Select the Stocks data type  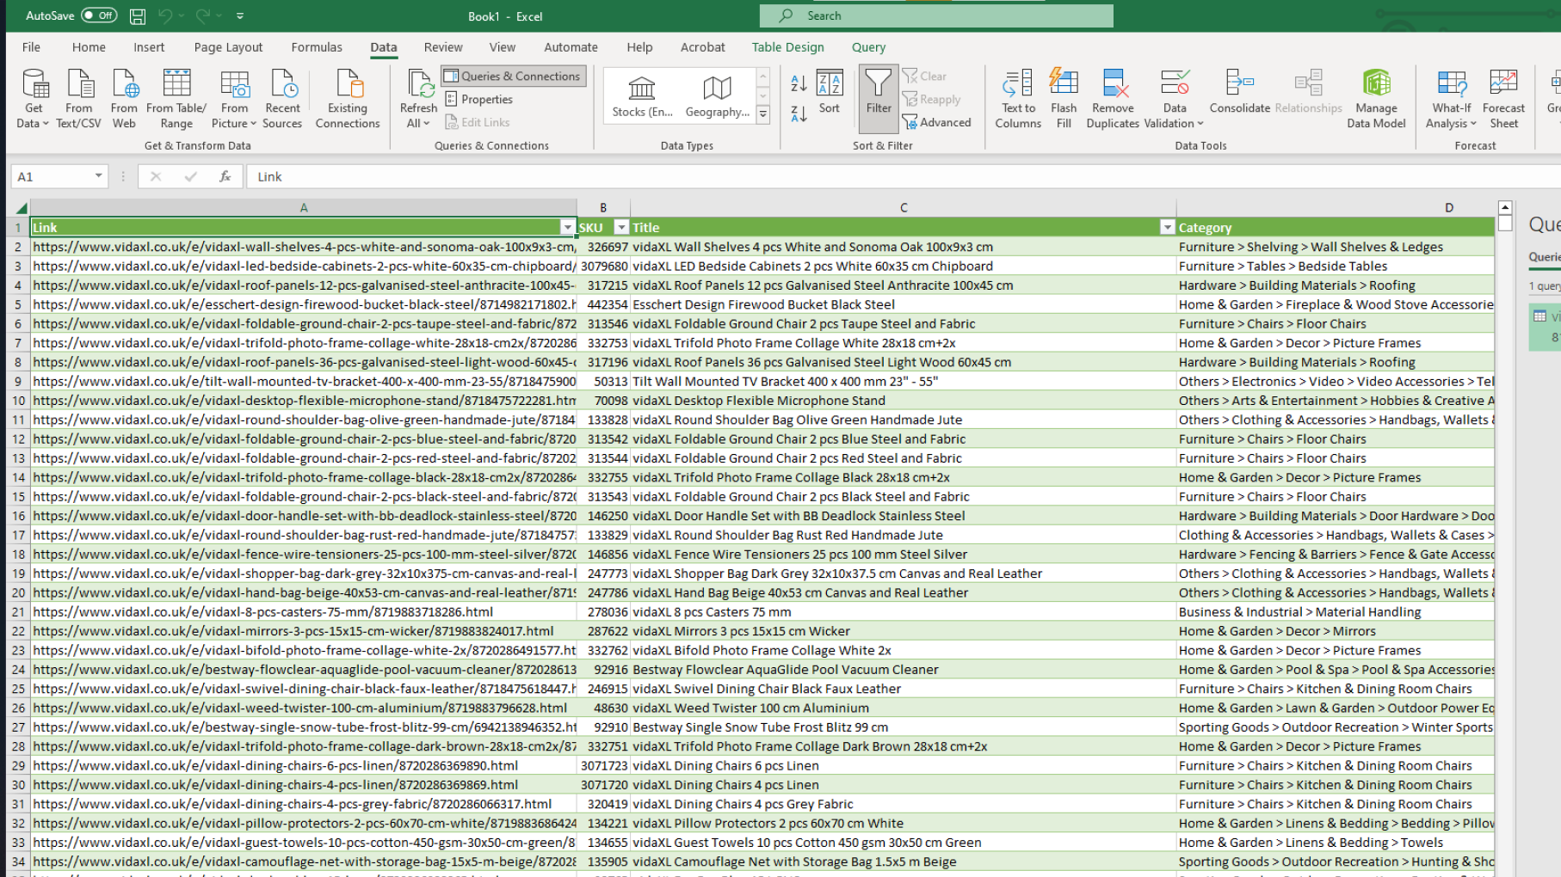[x=642, y=95]
